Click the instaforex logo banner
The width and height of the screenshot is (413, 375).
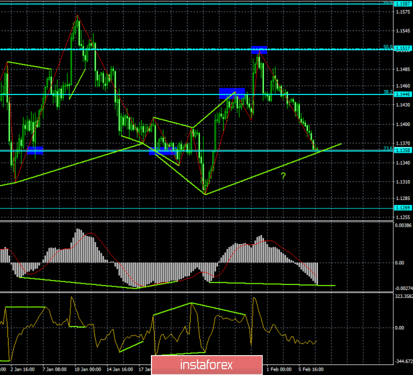click(207, 365)
